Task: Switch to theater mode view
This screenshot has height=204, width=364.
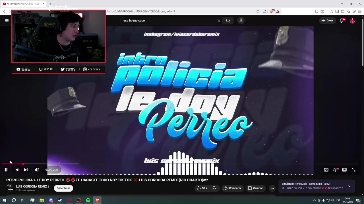Action: [344, 170]
